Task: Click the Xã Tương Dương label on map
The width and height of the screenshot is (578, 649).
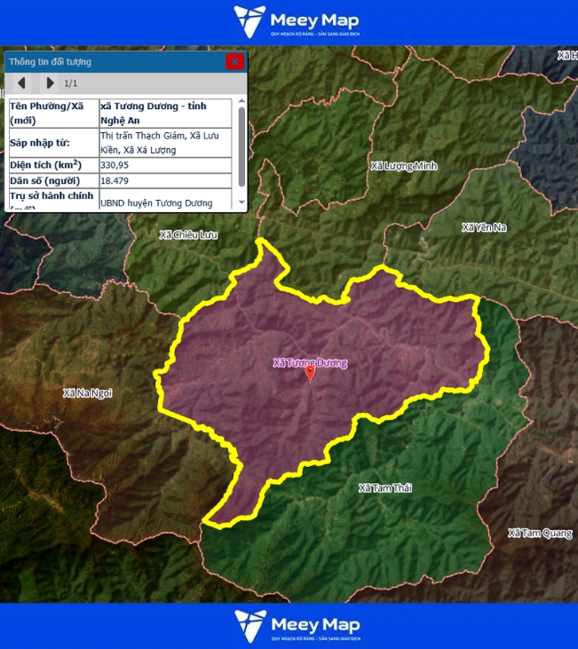Action: click(310, 362)
